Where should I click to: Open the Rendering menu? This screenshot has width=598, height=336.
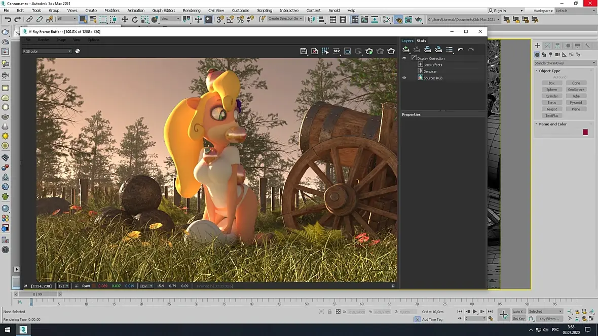click(x=192, y=10)
